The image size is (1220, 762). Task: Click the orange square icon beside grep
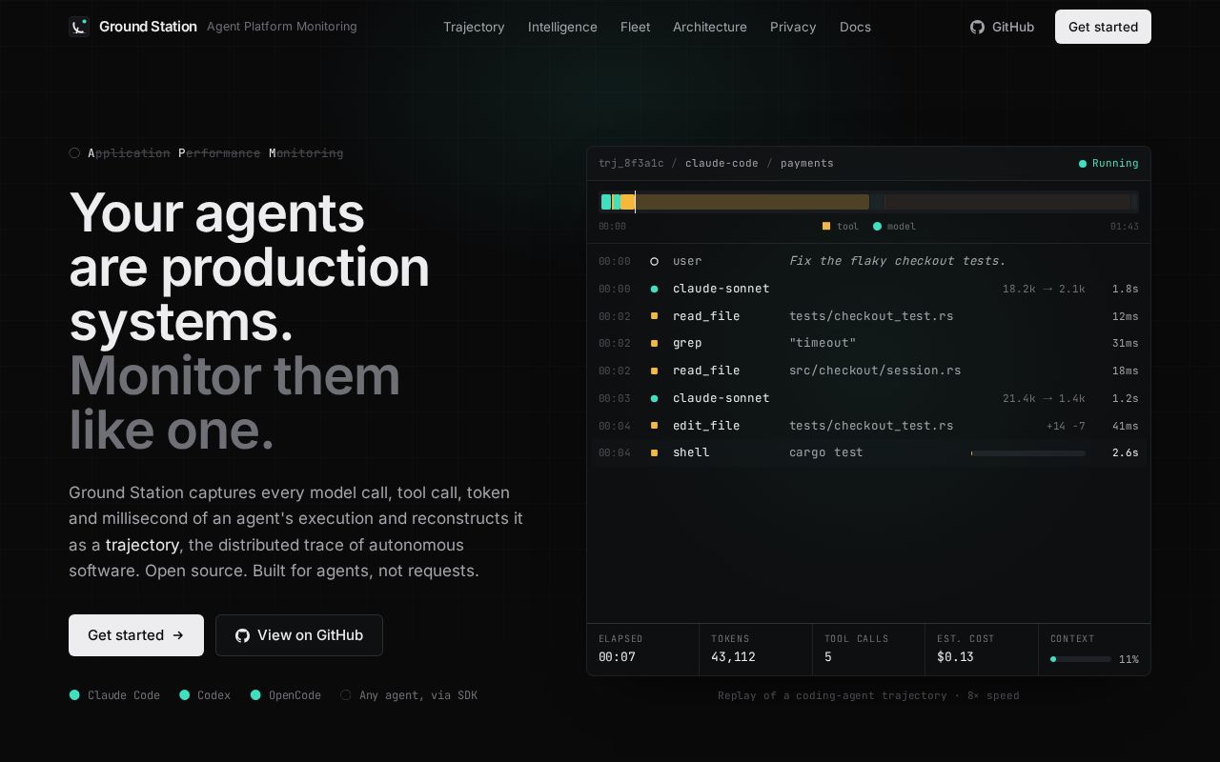tap(654, 343)
